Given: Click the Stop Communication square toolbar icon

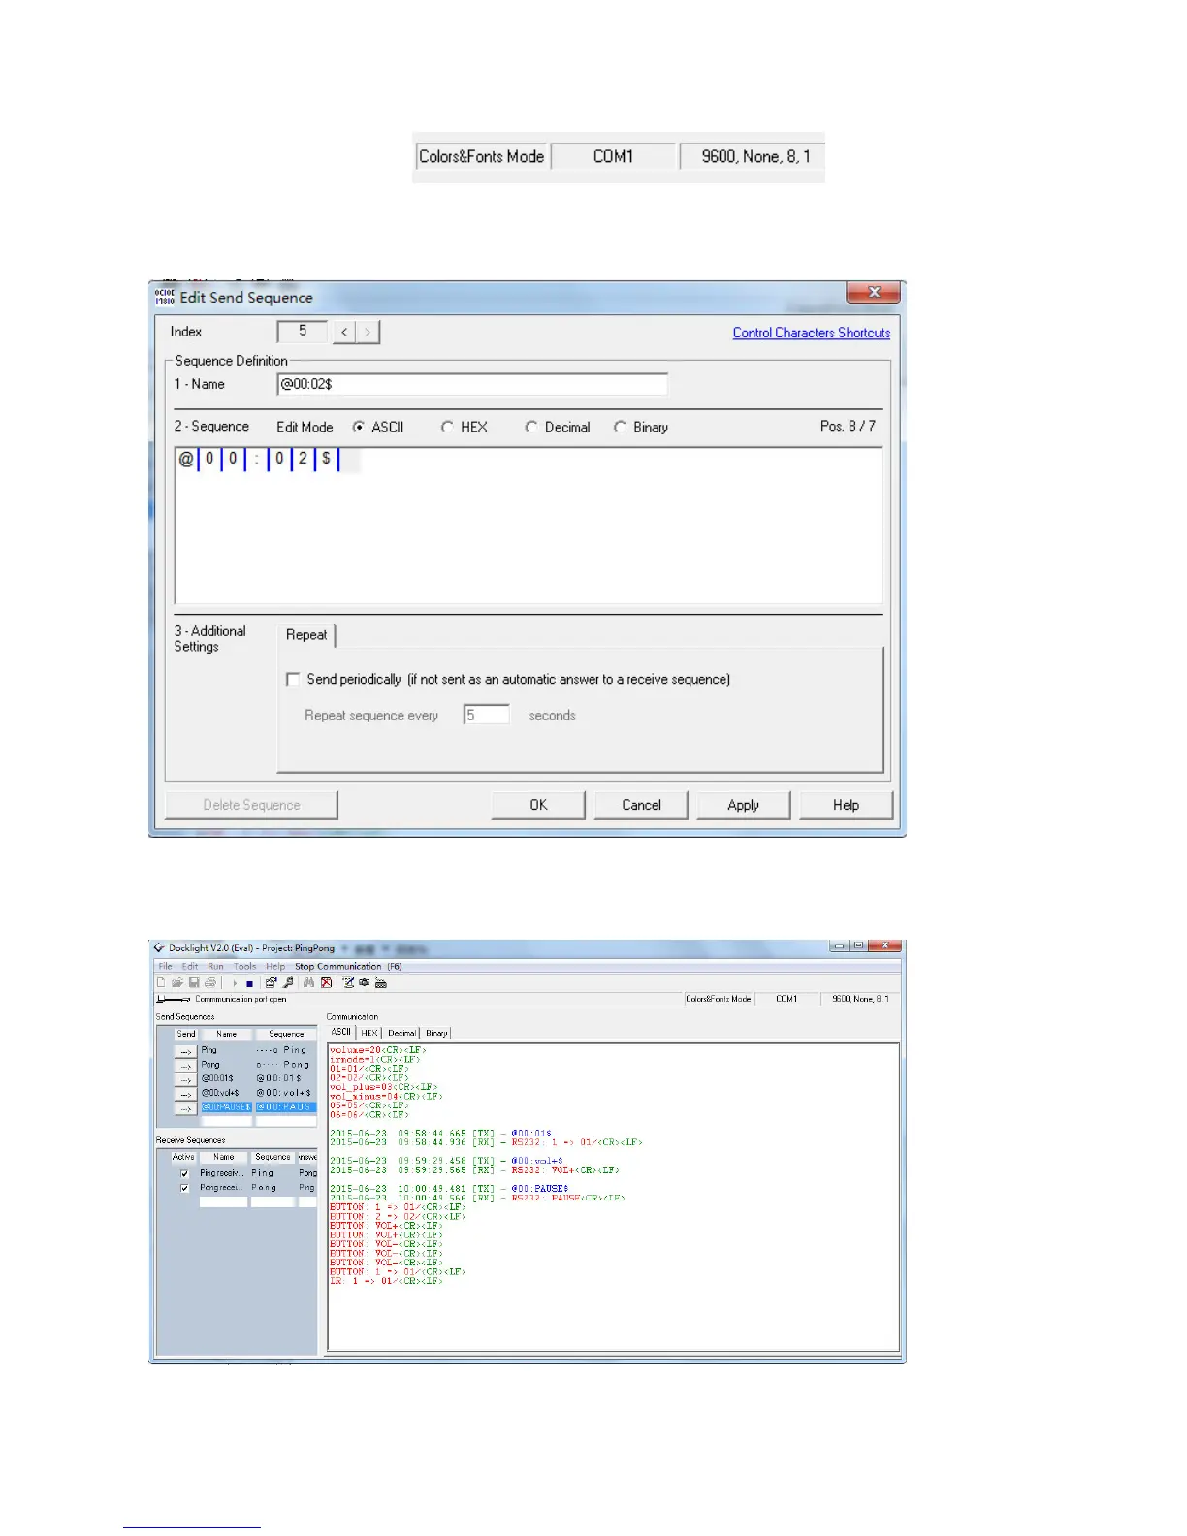Looking at the screenshot, I should [x=249, y=983].
